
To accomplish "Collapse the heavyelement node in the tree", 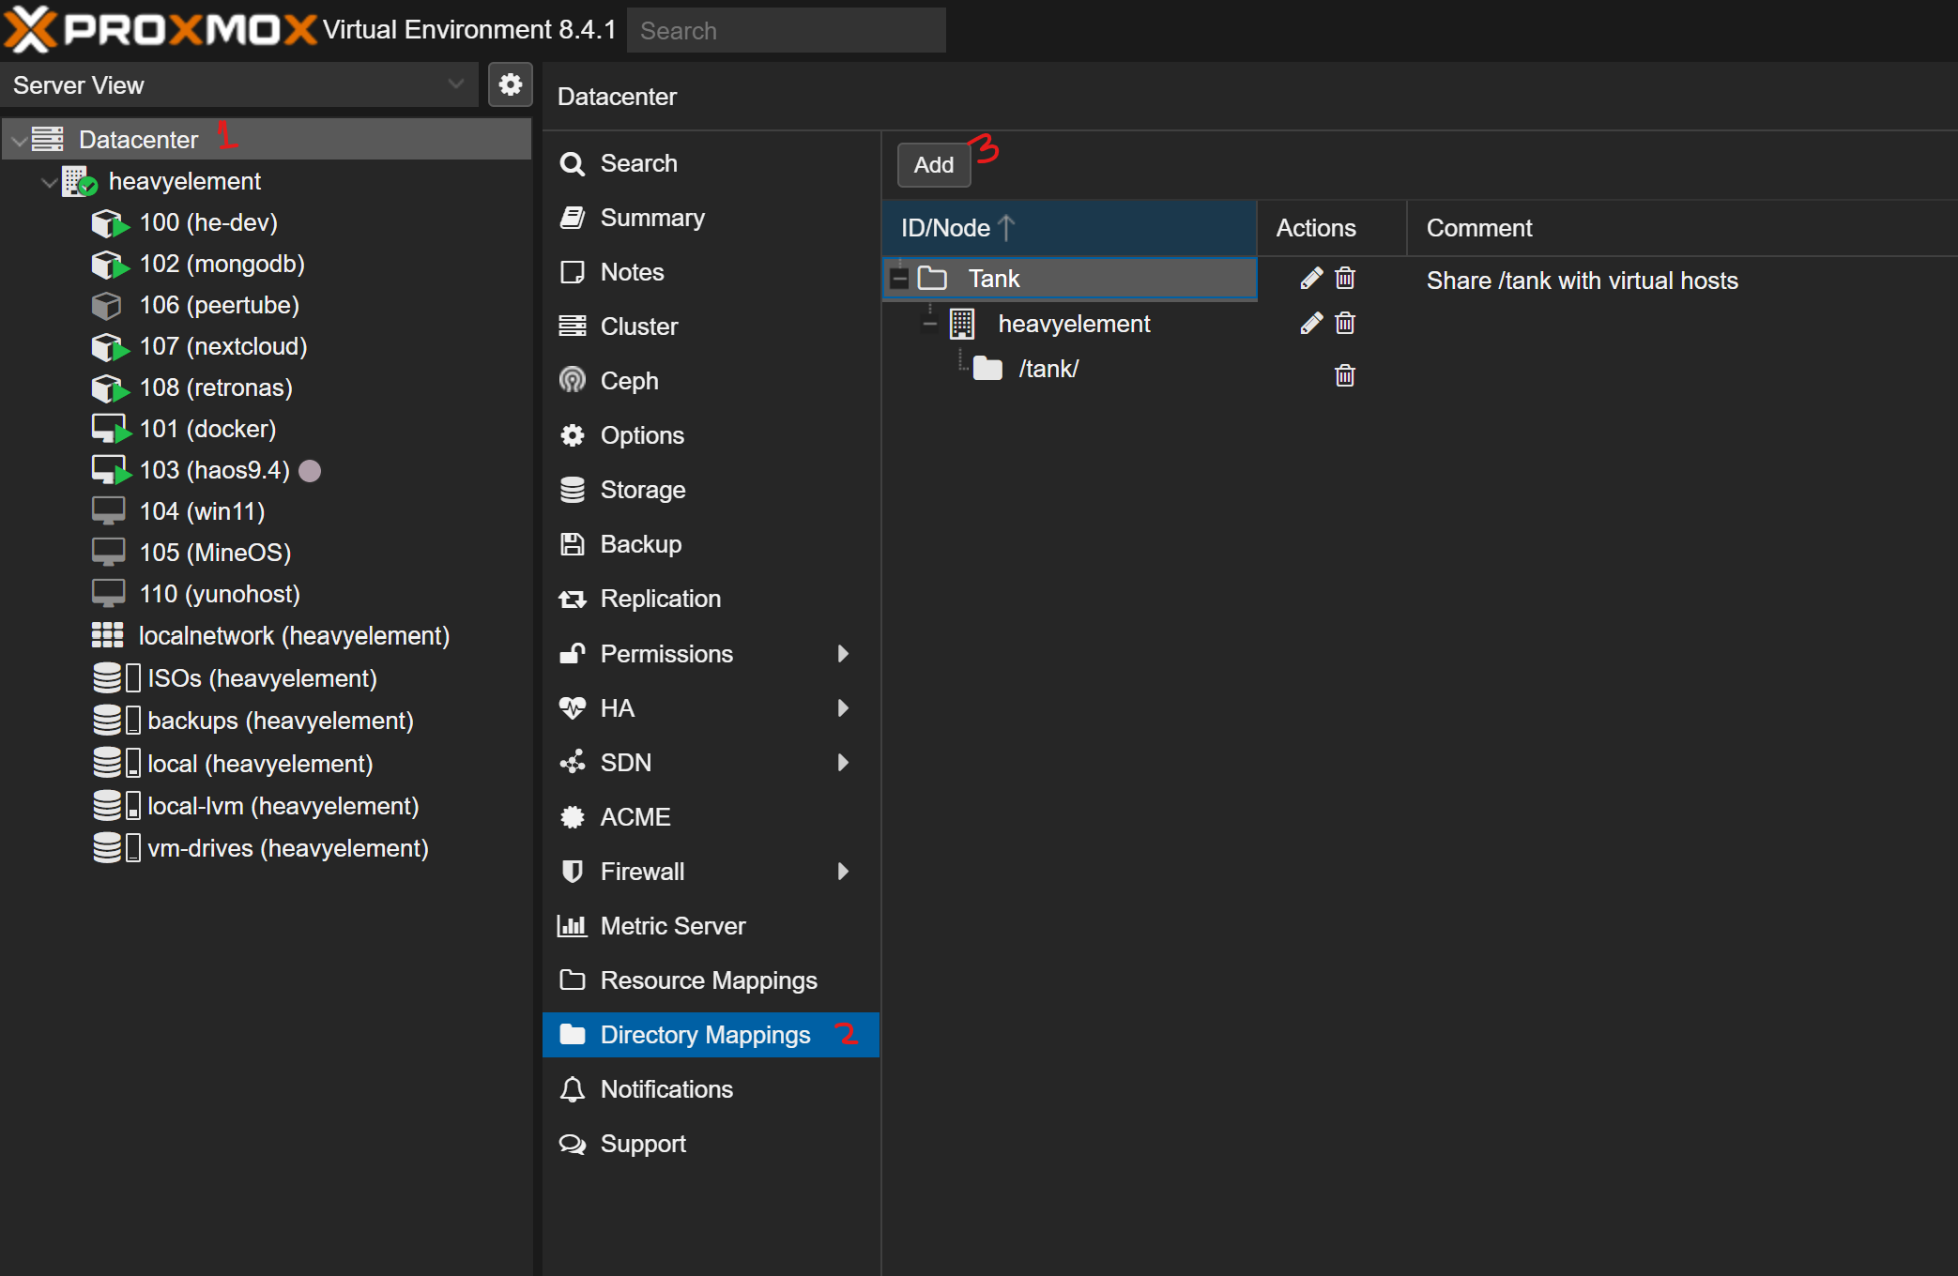I will [49, 181].
